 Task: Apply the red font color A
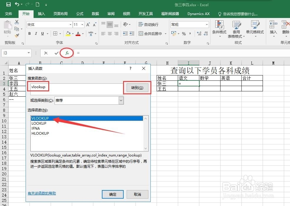click(78, 34)
